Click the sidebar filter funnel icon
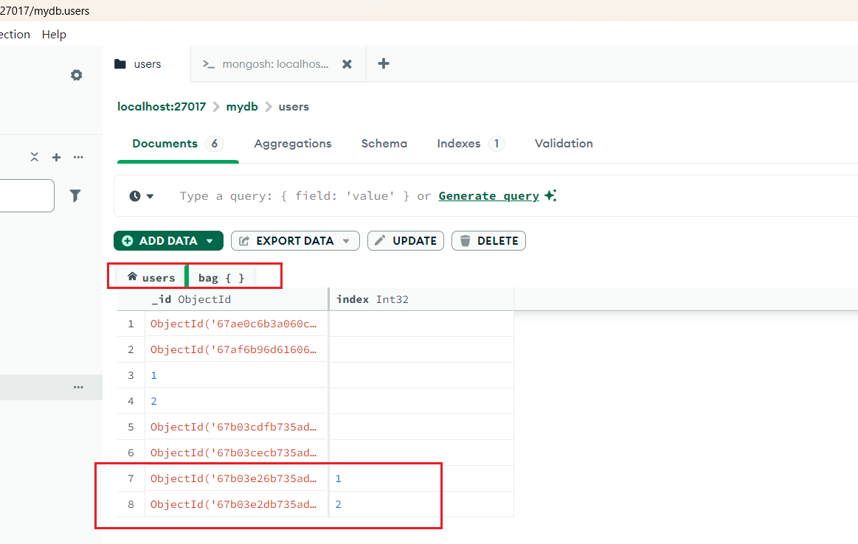This screenshot has width=858, height=544. point(75,195)
